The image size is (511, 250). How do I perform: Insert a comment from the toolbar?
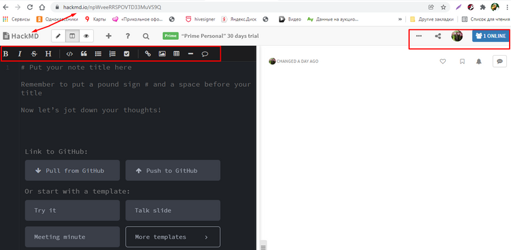[x=205, y=54]
